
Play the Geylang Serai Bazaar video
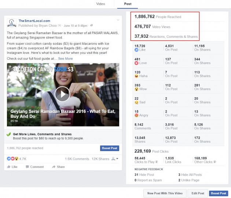pos(63,95)
